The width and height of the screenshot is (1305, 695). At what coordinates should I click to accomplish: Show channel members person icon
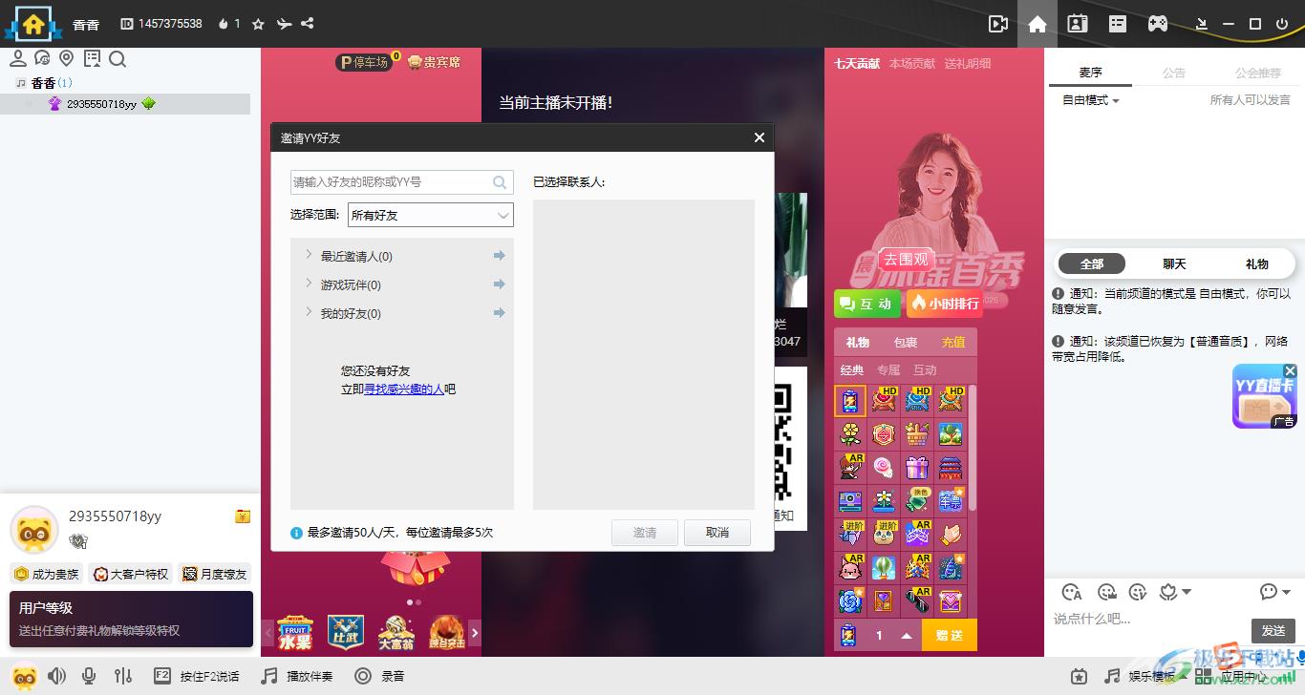click(17, 59)
